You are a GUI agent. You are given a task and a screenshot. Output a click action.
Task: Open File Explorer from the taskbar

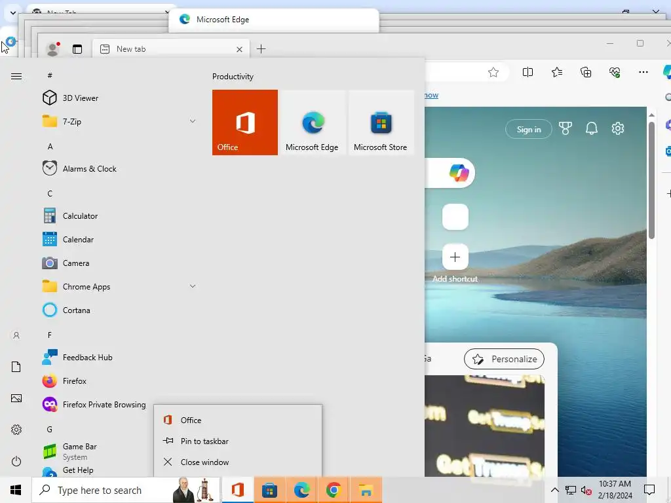pos(366,490)
